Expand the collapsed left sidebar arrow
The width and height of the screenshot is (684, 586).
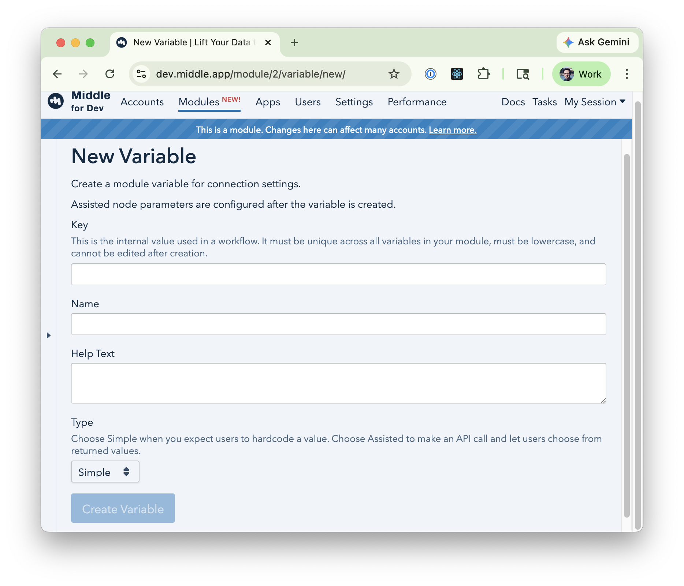(x=48, y=335)
